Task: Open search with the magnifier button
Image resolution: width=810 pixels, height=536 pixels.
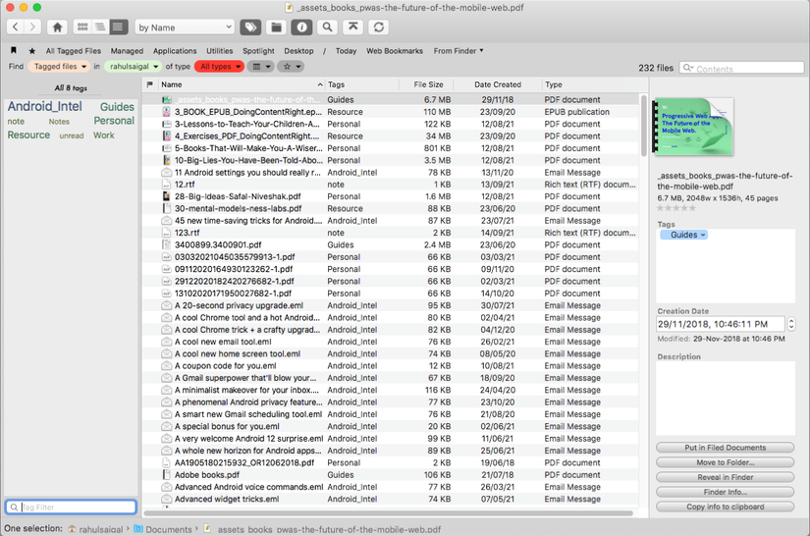Action: (x=327, y=27)
